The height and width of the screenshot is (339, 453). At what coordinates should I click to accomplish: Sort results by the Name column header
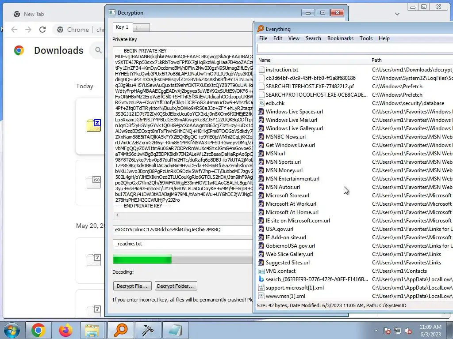[313, 60]
